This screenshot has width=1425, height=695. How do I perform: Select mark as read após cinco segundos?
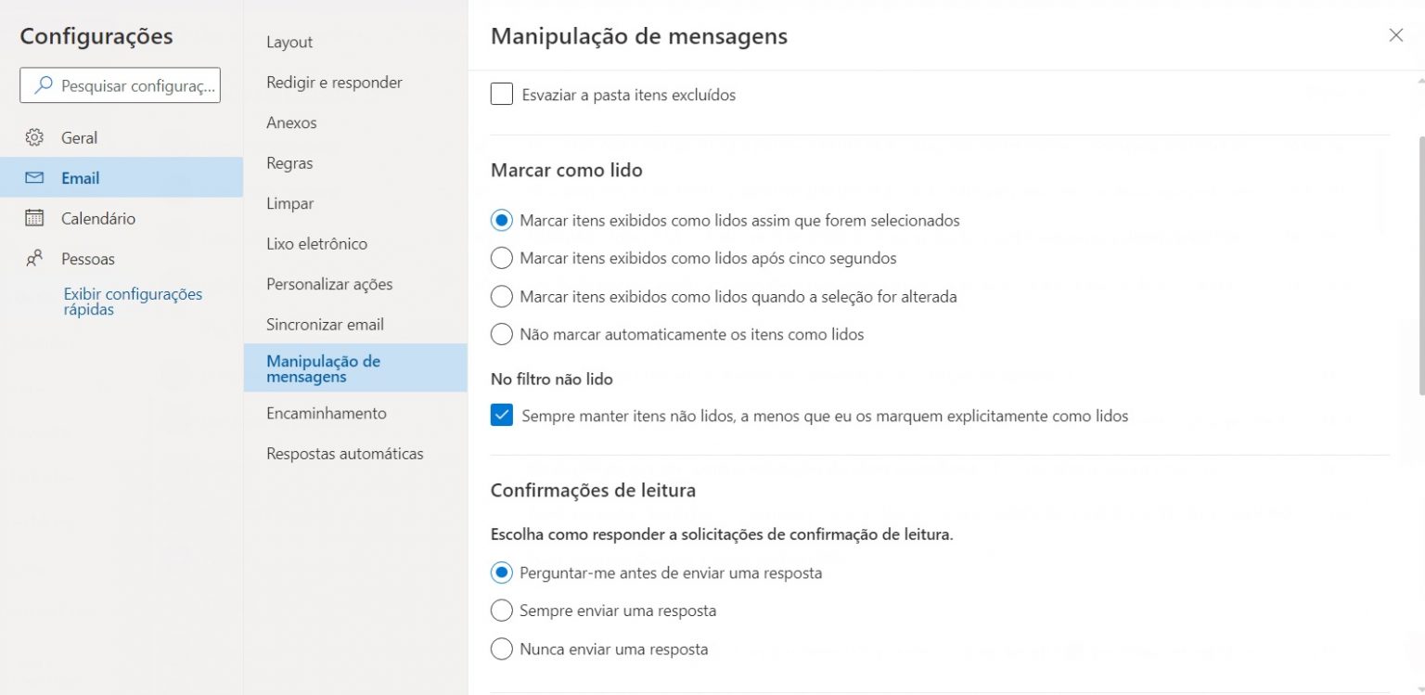click(502, 259)
